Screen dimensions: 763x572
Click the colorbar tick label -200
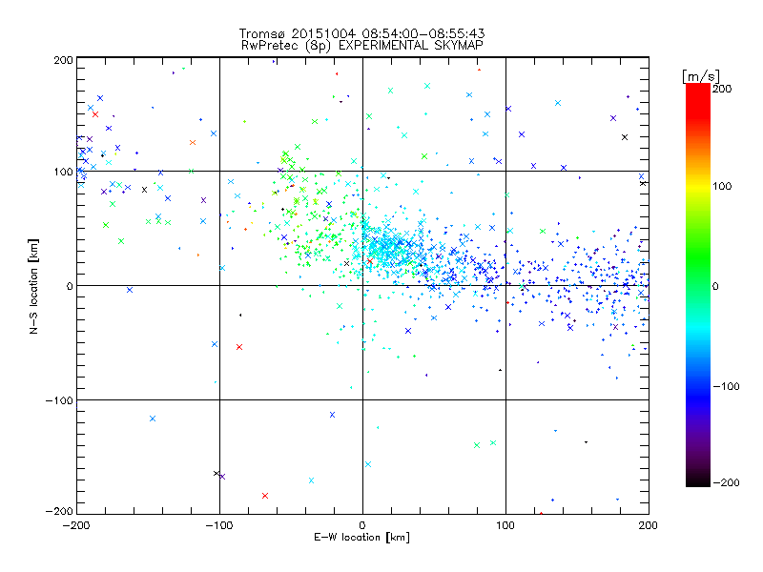[x=727, y=483]
